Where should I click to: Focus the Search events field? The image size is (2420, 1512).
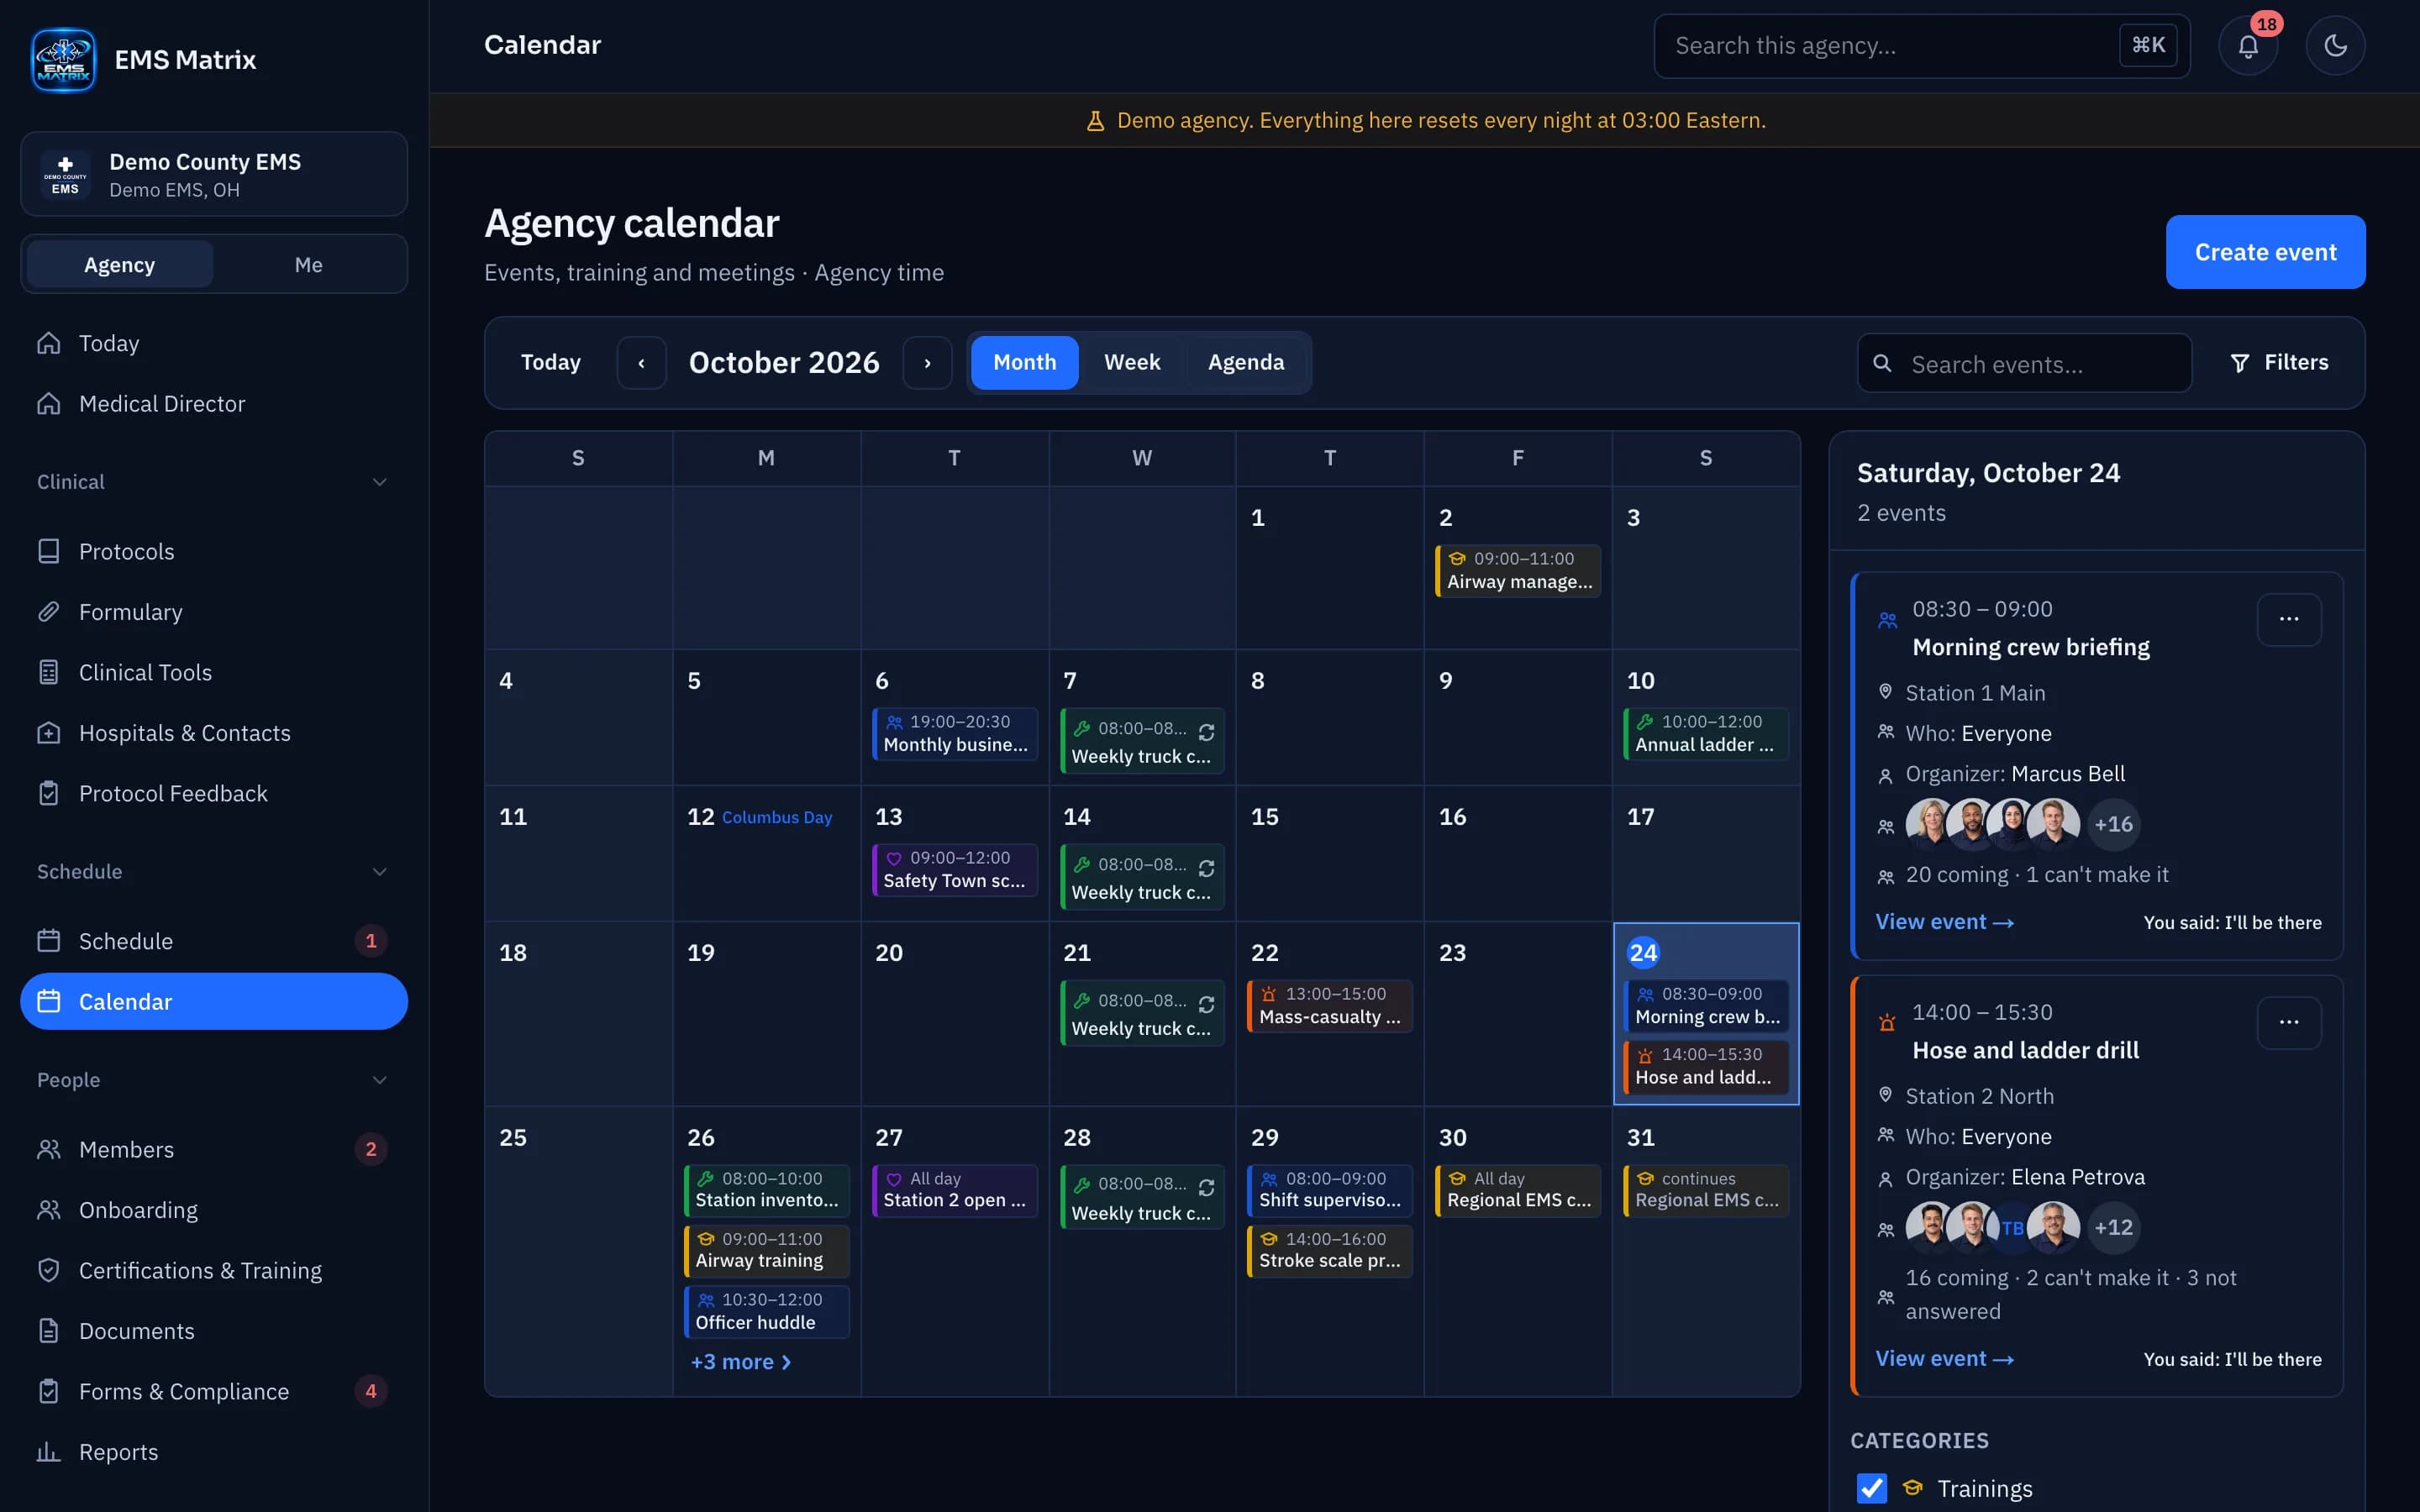click(x=2024, y=363)
